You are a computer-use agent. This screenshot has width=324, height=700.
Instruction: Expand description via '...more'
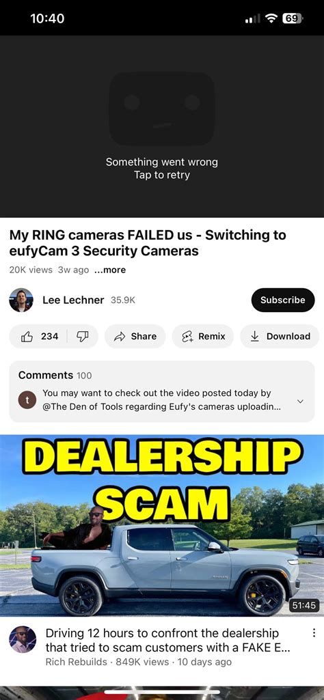click(110, 270)
